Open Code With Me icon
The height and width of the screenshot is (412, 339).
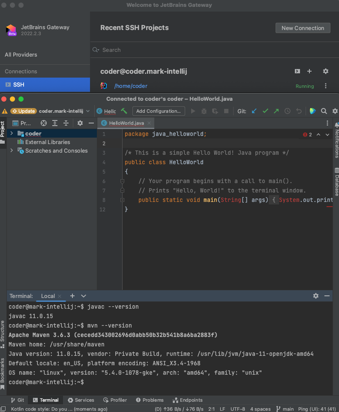[x=312, y=111]
